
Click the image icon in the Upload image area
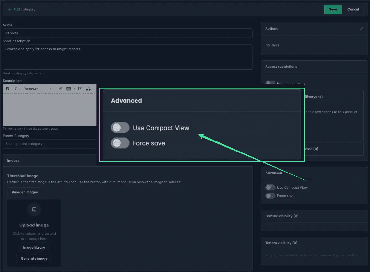click(x=34, y=209)
